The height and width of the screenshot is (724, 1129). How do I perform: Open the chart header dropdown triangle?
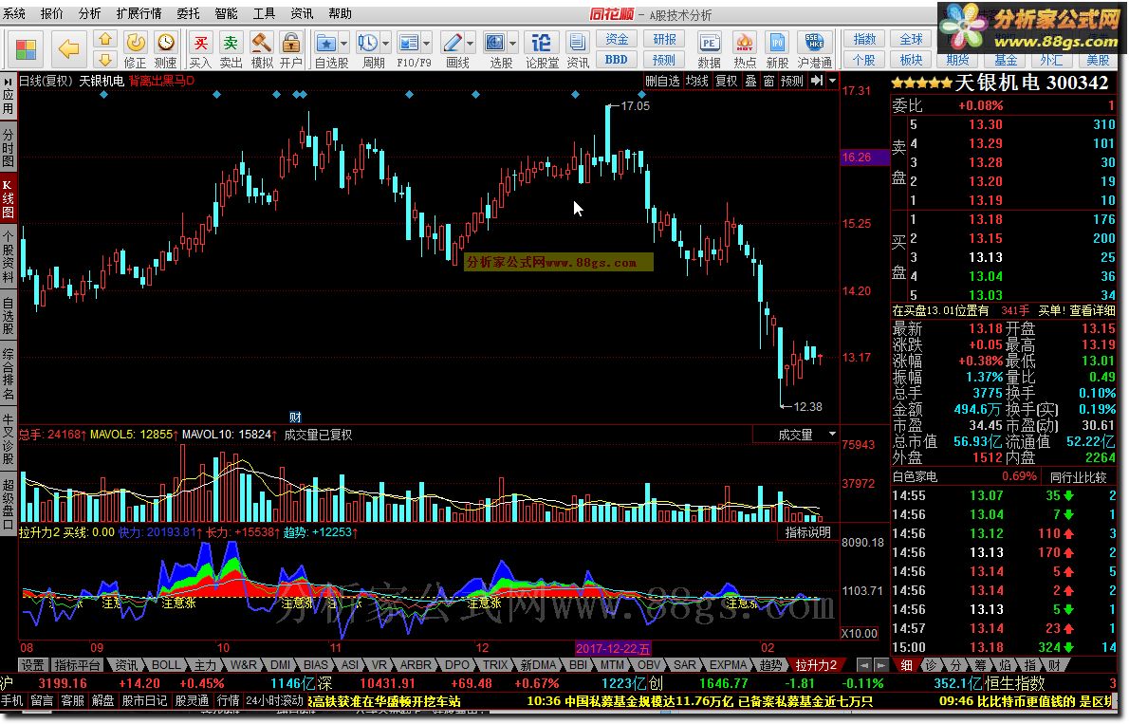coord(832,81)
